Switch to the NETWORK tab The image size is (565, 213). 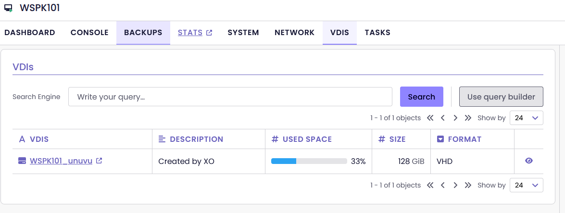[x=294, y=33]
